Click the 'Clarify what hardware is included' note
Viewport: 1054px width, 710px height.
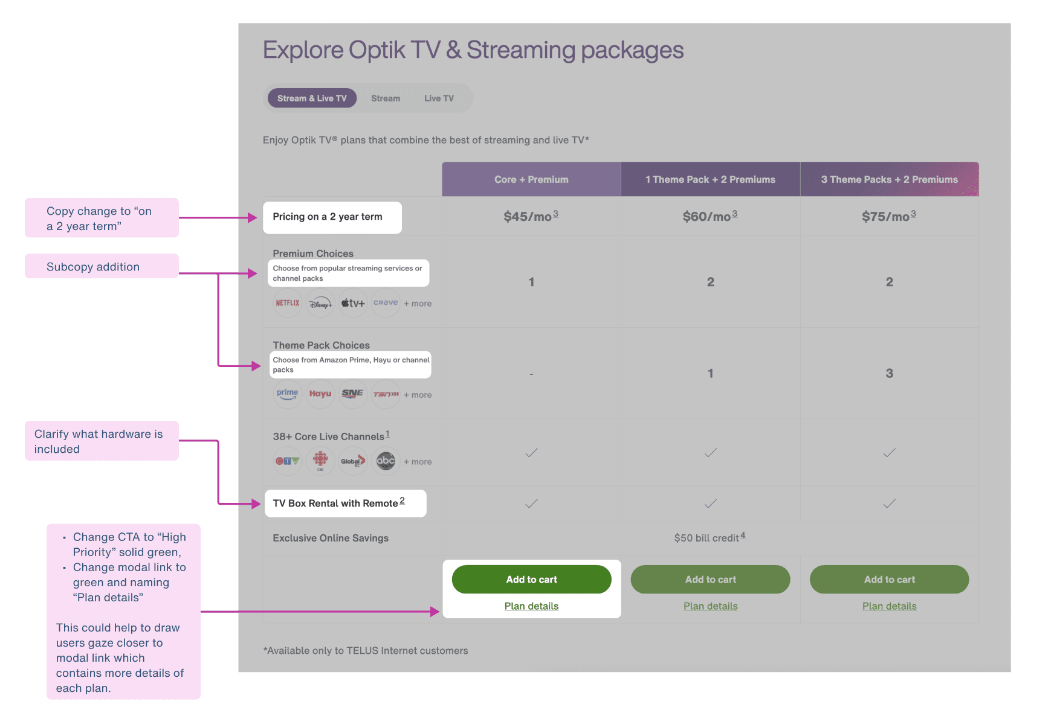[x=102, y=441]
